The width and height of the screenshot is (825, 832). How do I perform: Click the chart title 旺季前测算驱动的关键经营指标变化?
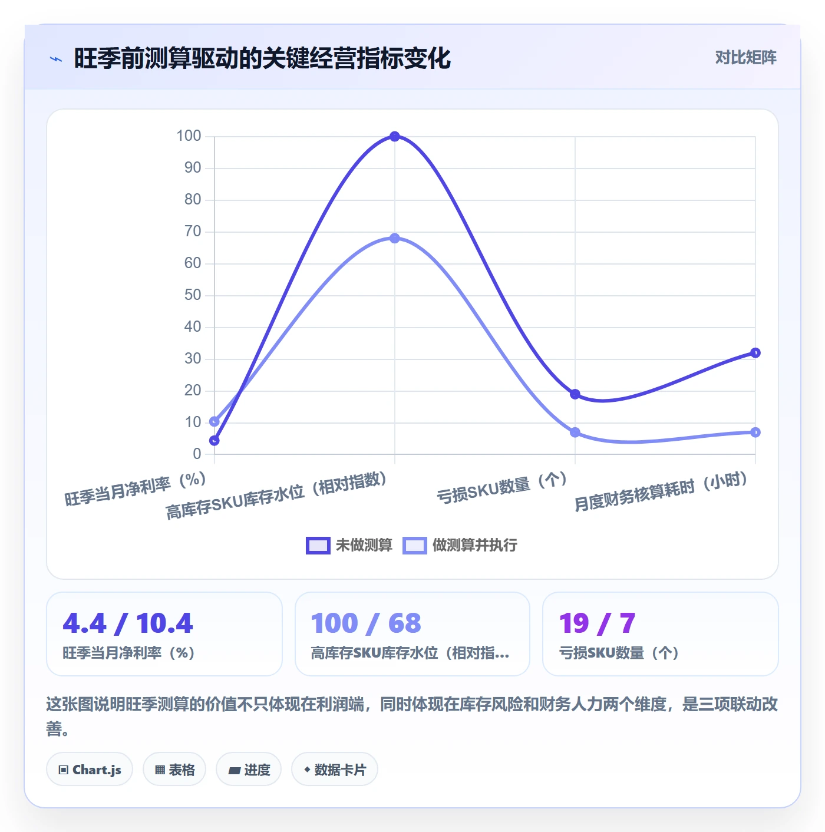click(262, 58)
